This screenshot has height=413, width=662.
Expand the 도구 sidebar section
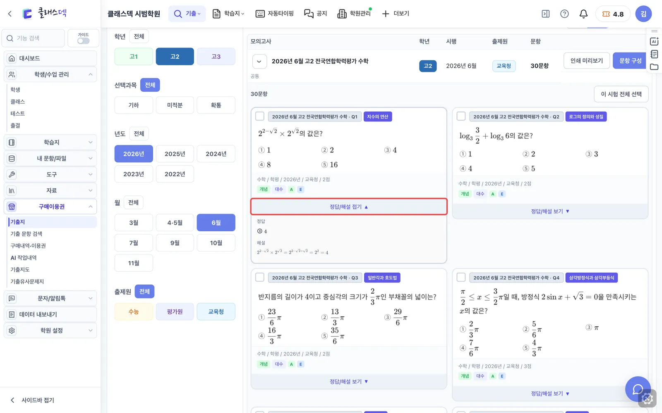(50, 174)
